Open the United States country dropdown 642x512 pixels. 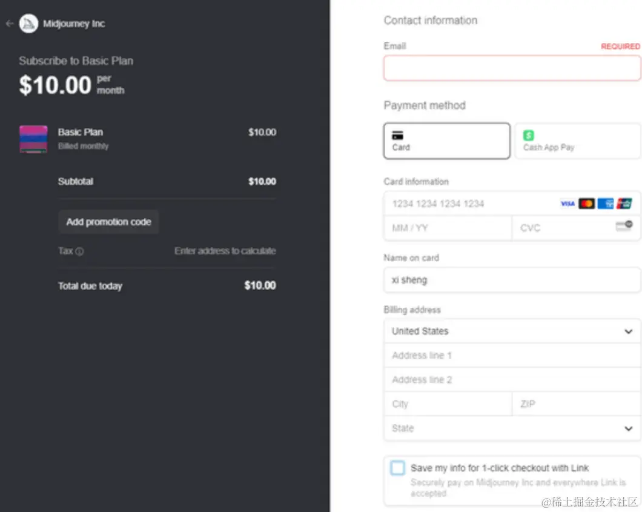point(512,331)
